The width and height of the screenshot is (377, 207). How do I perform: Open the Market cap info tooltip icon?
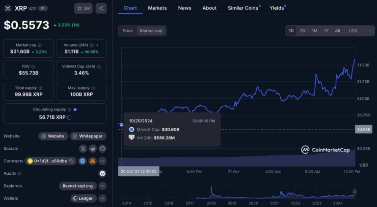pyautogui.click(x=40, y=45)
